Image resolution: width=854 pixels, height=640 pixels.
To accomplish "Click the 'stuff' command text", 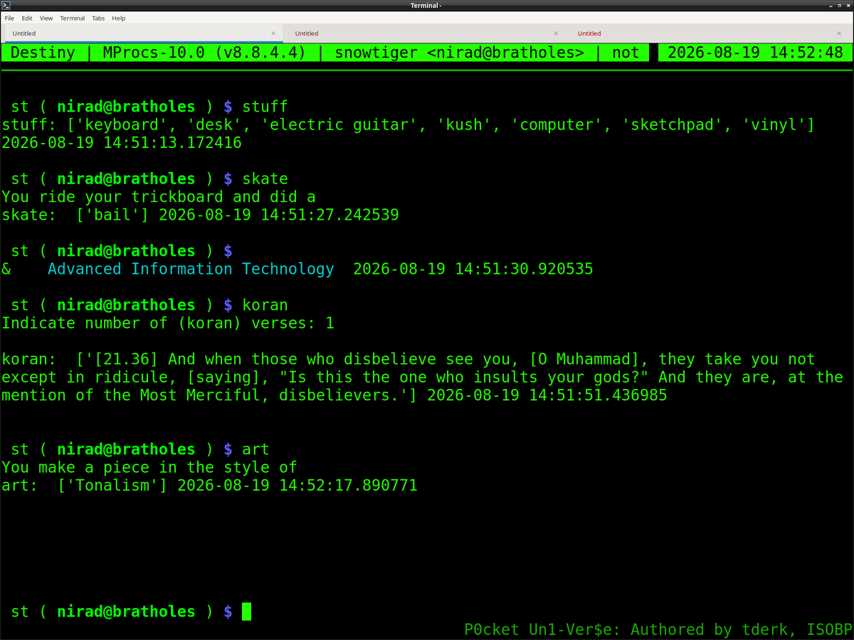I will (x=265, y=107).
